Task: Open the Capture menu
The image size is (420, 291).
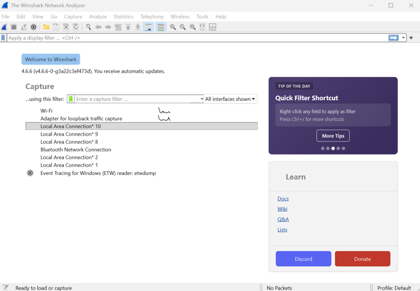Action: coord(73,16)
